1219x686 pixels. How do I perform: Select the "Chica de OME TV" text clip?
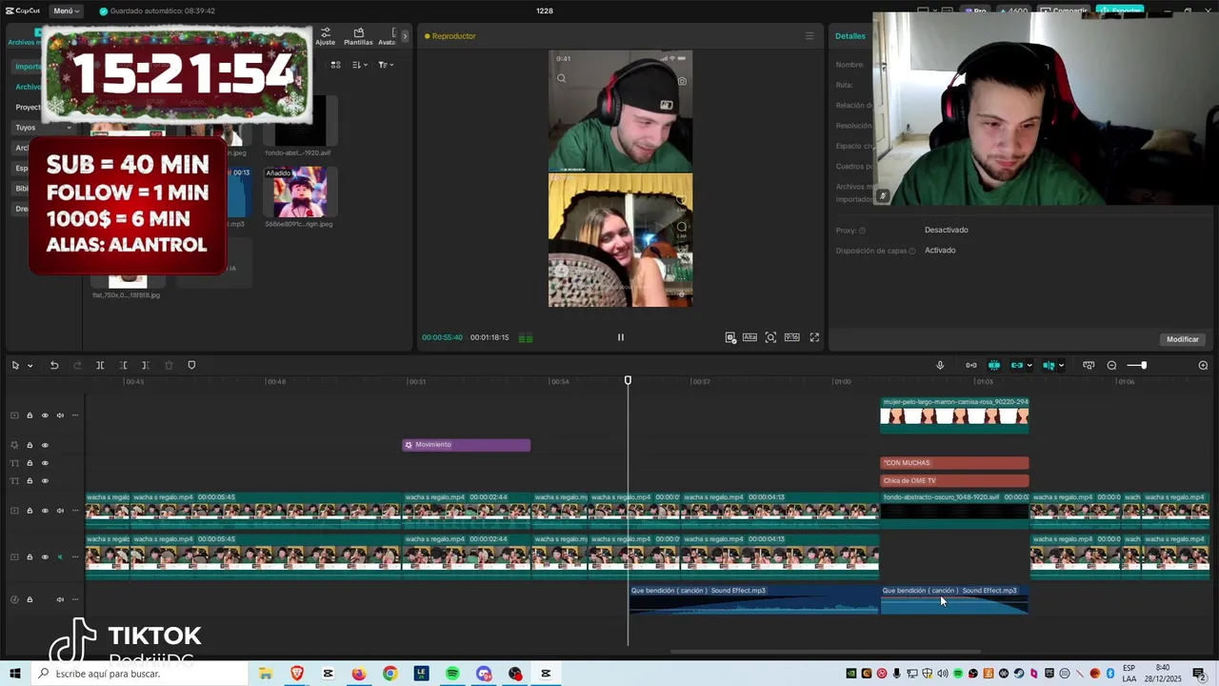pyautogui.click(x=954, y=481)
